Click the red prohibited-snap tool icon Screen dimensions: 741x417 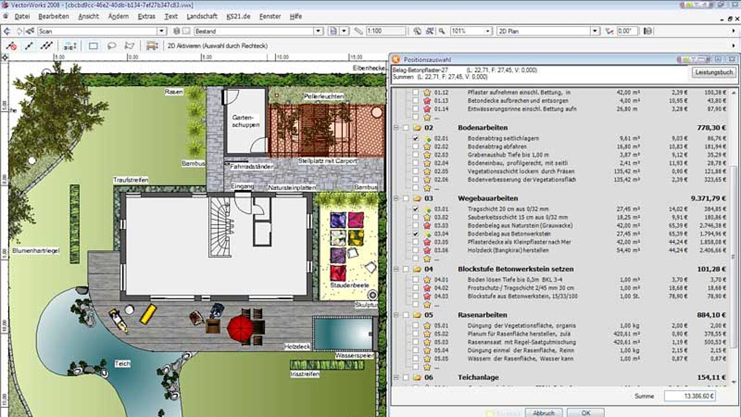click(11, 46)
